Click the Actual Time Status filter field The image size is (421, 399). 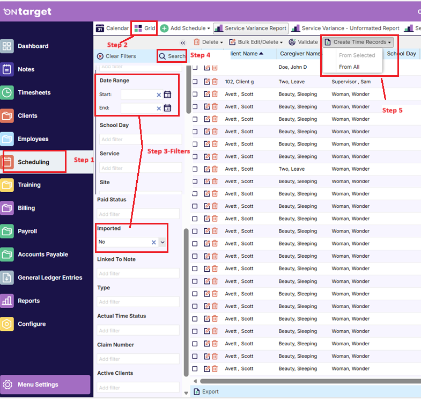138,330
